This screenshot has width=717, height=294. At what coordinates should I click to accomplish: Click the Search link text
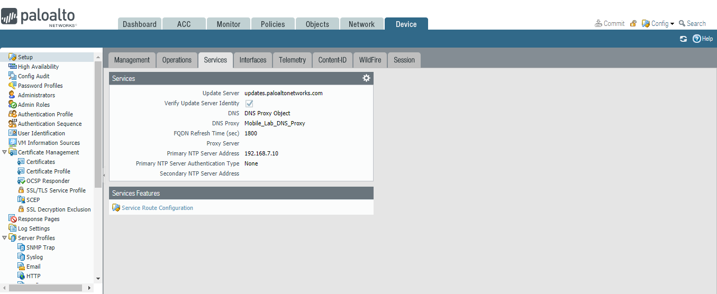(x=696, y=23)
